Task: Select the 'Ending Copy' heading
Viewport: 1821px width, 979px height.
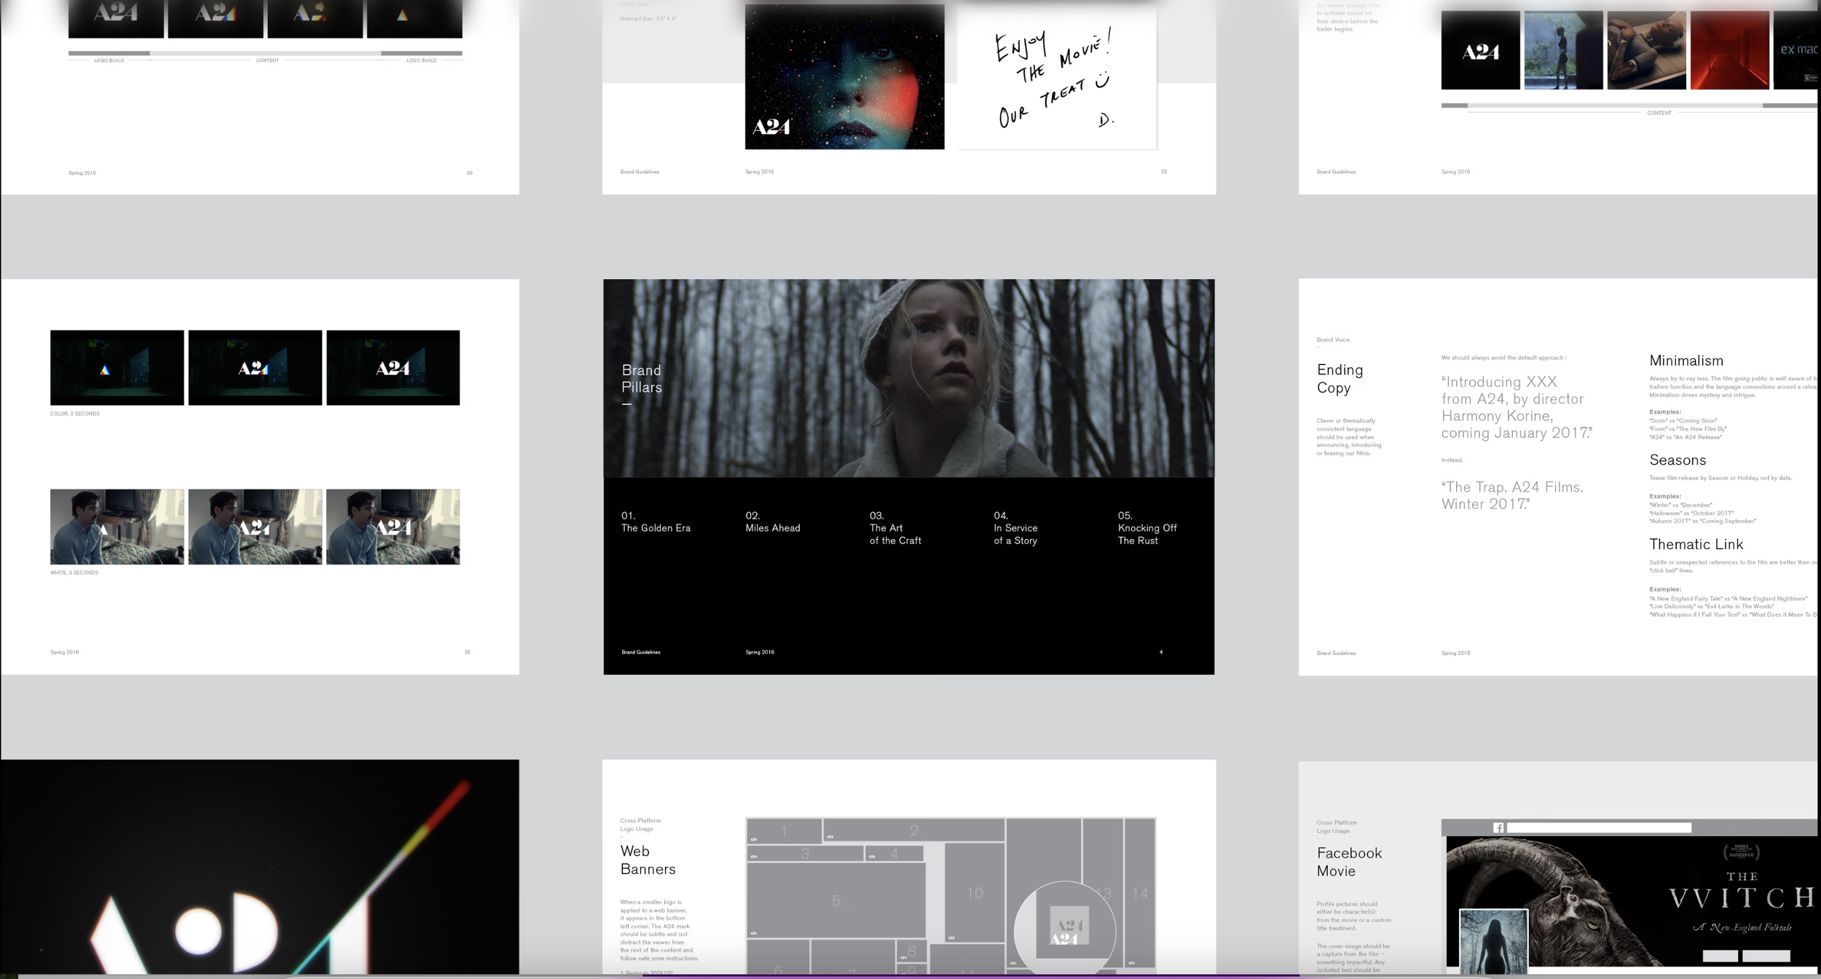Action: [x=1340, y=379]
